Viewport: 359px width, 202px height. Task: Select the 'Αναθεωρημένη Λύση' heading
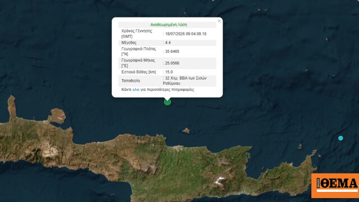coord(168,25)
